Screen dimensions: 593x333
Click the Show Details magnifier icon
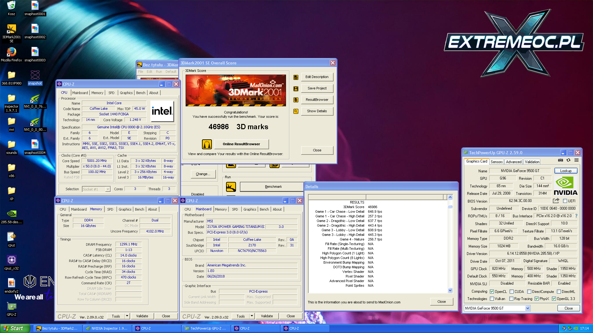[296, 111]
